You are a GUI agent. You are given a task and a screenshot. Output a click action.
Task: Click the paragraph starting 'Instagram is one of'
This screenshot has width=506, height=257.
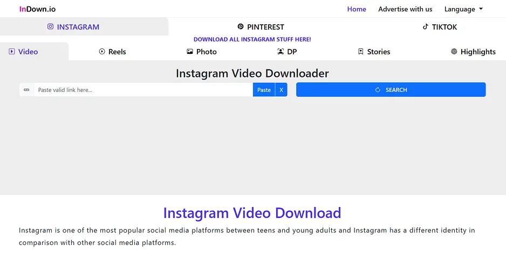point(247,237)
